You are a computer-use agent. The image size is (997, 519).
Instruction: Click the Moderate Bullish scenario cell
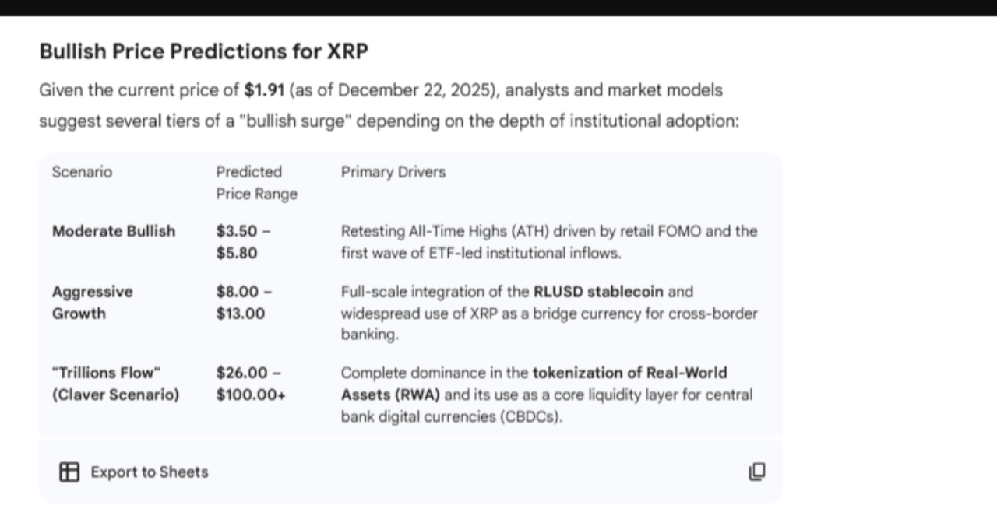pyautogui.click(x=114, y=231)
